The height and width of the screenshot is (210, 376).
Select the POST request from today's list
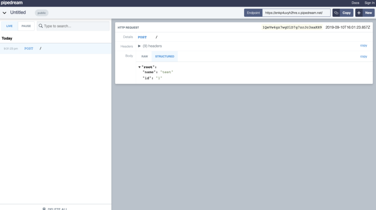click(56, 48)
